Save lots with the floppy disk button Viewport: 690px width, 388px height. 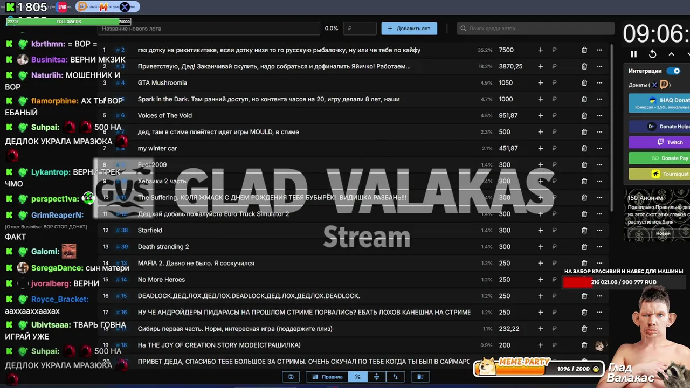coord(291,377)
